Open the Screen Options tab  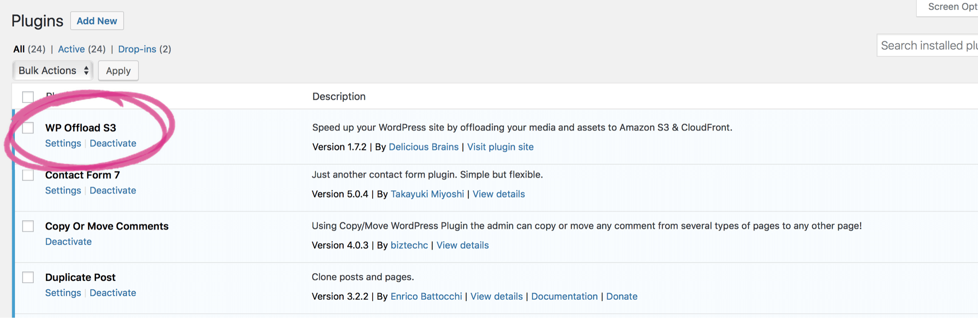pyautogui.click(x=947, y=7)
